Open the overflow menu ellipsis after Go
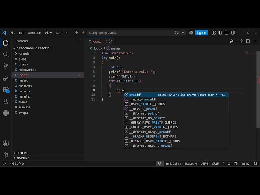The width and height of the screenshot is (260, 195). click(66, 33)
